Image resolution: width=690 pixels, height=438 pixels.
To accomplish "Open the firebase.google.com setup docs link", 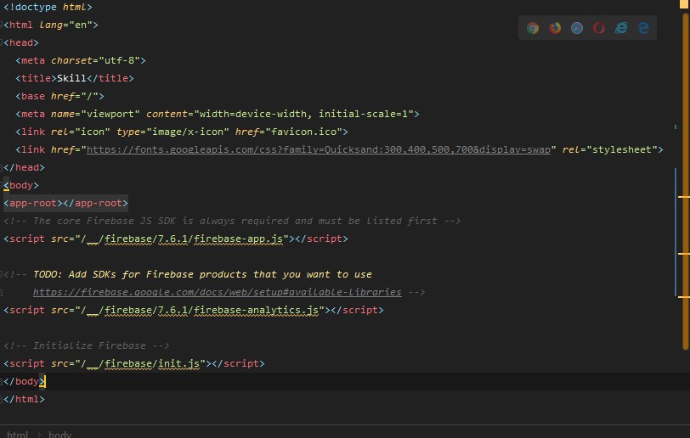I will [217, 292].
